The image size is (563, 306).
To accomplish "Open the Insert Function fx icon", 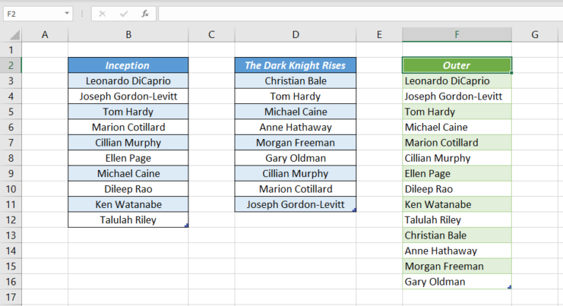I will [145, 14].
